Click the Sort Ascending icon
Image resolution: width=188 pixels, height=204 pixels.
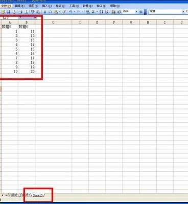click(x=102, y=12)
